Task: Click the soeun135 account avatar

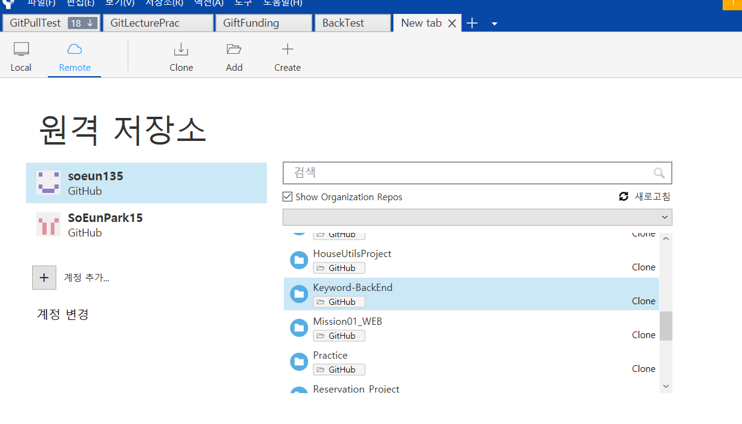Action: click(x=48, y=183)
